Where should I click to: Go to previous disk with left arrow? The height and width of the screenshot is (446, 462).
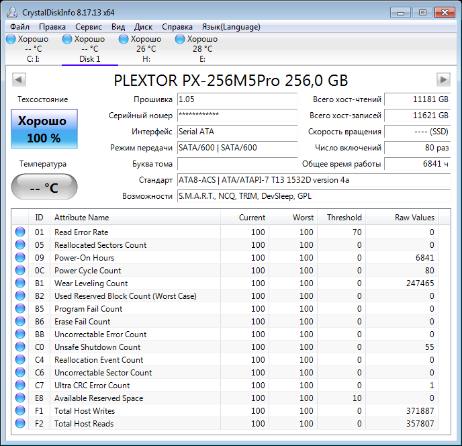[x=19, y=79]
